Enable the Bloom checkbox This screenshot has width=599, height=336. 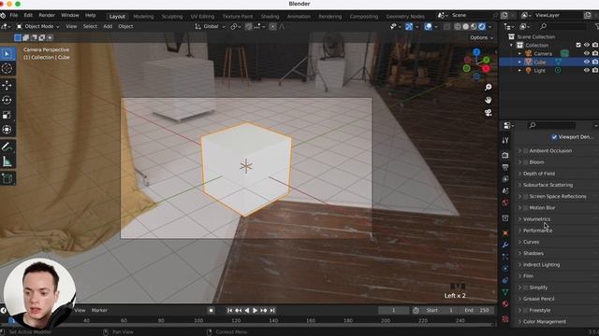click(x=526, y=162)
